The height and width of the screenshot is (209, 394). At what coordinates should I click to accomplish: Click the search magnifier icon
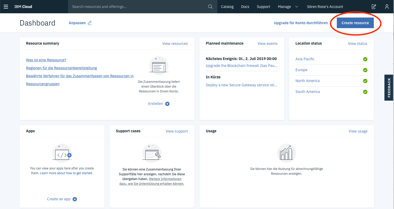tap(210, 7)
